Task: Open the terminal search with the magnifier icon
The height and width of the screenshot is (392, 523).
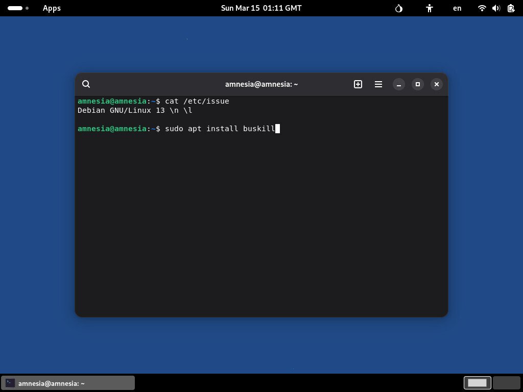Action: [86, 84]
